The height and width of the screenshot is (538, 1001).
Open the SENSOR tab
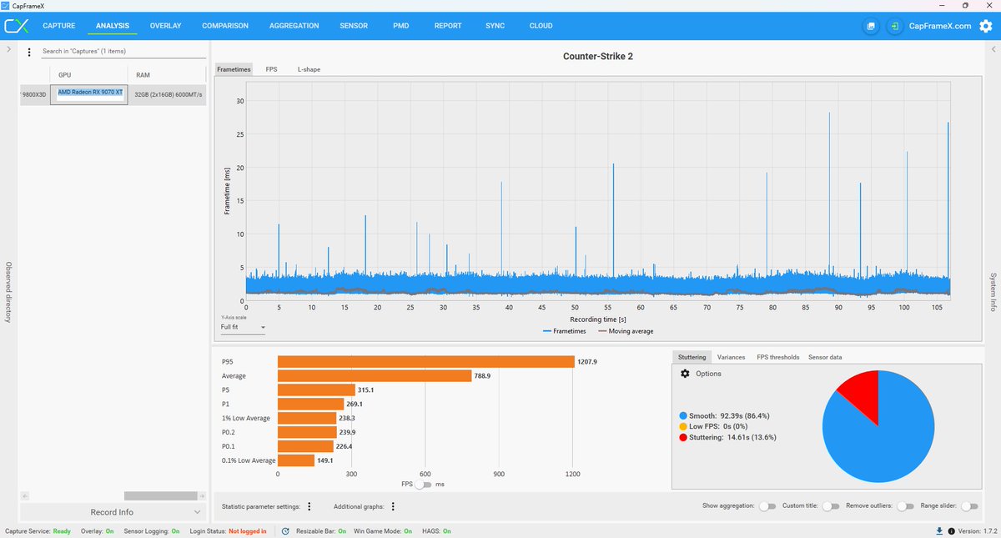pyautogui.click(x=354, y=26)
